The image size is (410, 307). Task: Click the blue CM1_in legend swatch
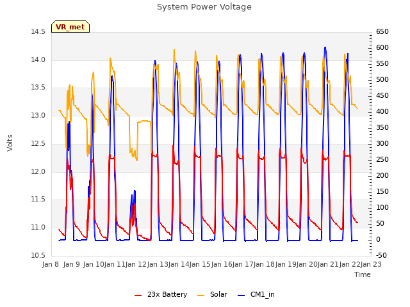(x=242, y=295)
